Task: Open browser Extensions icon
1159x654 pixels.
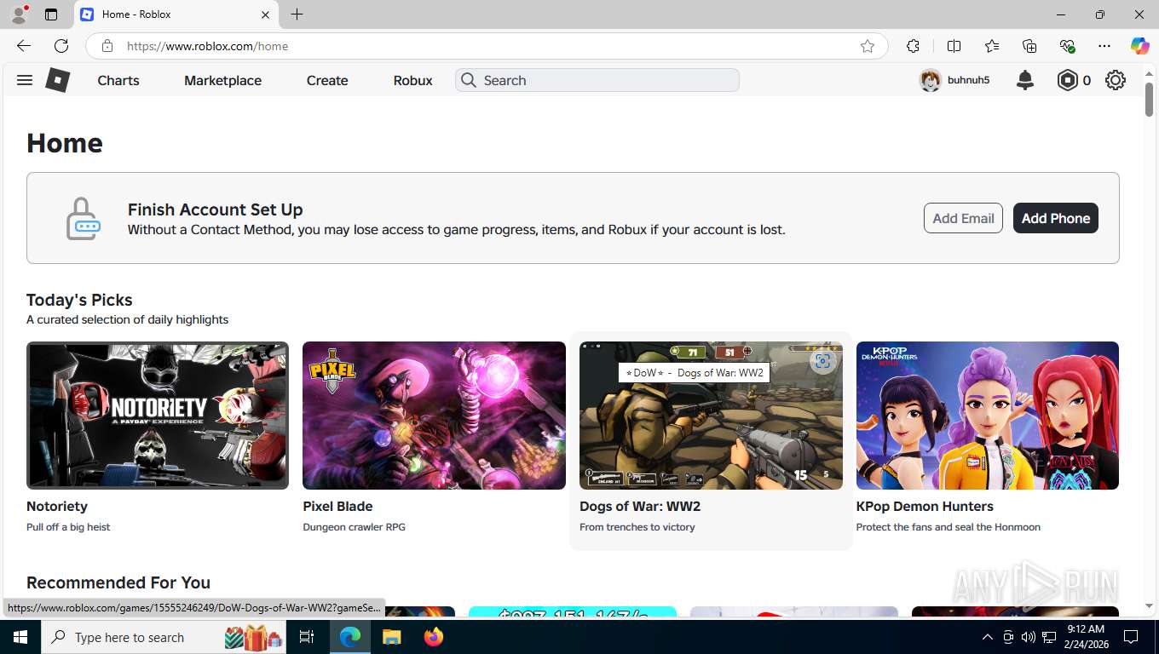Action: [x=913, y=46]
